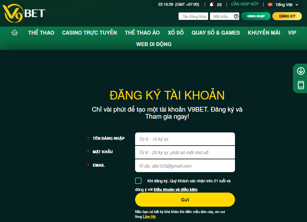
Task: Open the notification bell
Action: pos(212,4)
